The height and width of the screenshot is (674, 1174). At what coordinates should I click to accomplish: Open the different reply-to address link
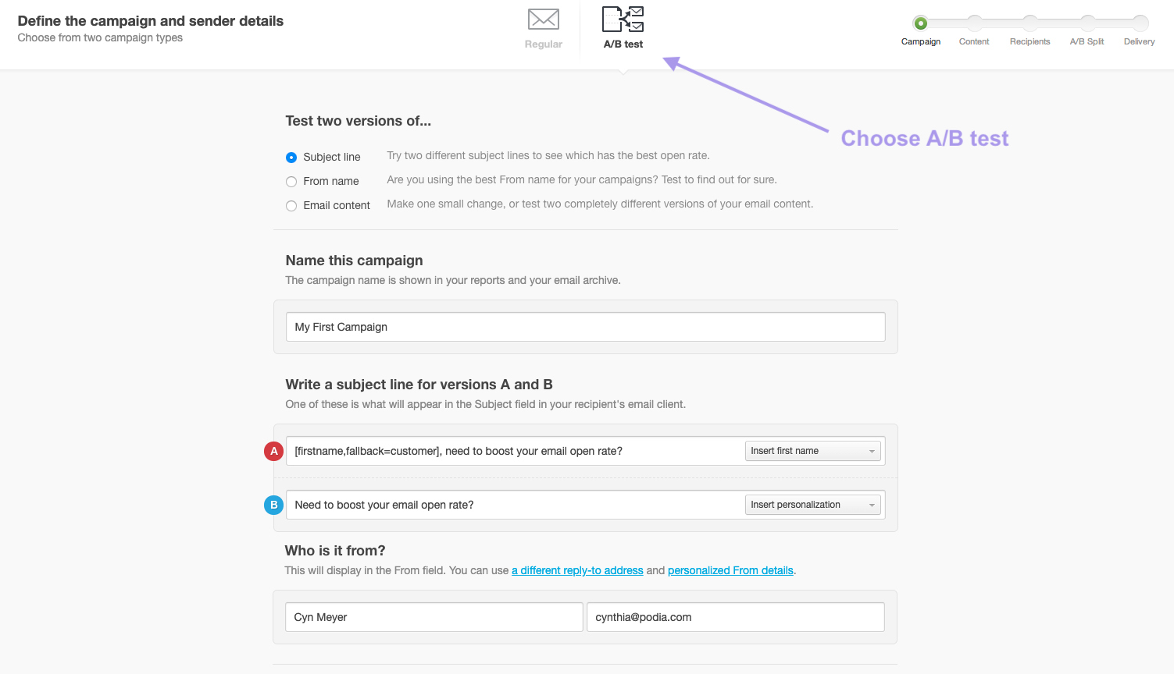point(577,570)
